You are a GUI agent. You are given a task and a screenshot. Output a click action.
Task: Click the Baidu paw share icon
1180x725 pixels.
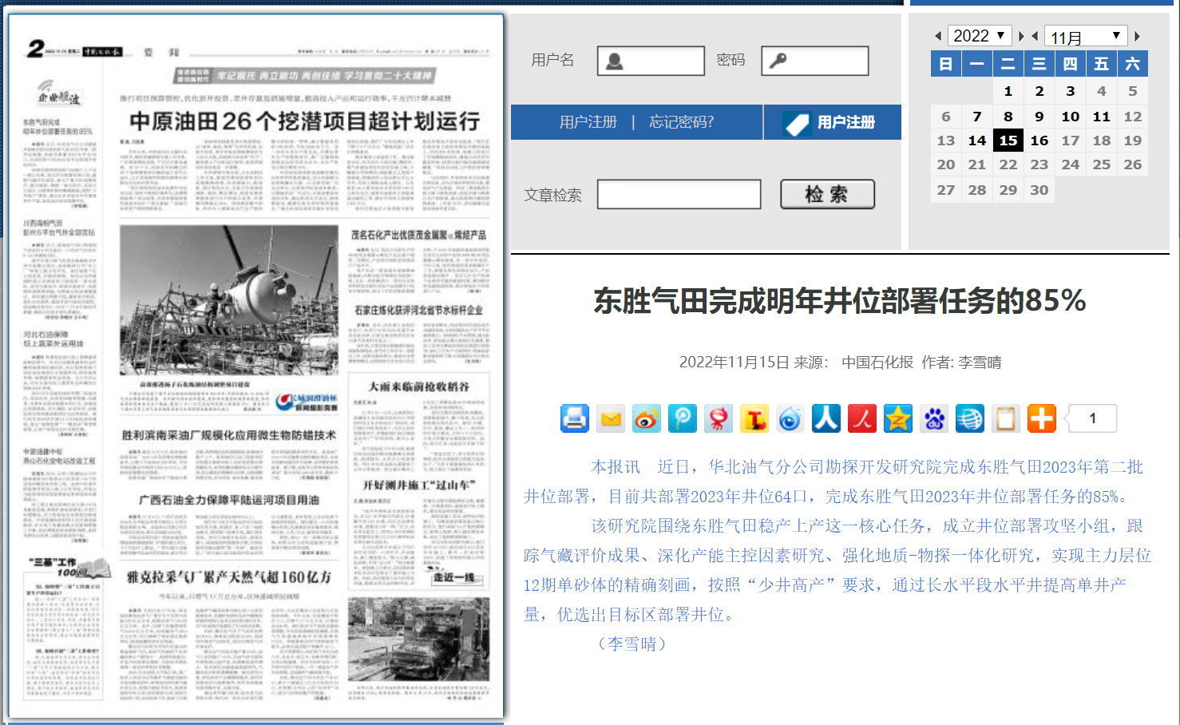pyautogui.click(x=934, y=418)
